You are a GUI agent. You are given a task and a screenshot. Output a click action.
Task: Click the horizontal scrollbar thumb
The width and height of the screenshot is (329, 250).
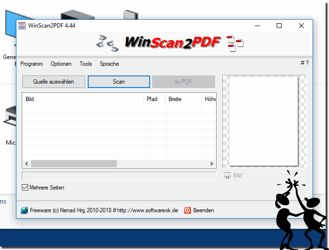74,164
